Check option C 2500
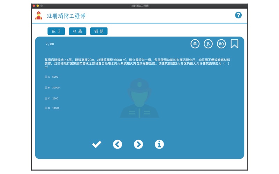 (46, 98)
